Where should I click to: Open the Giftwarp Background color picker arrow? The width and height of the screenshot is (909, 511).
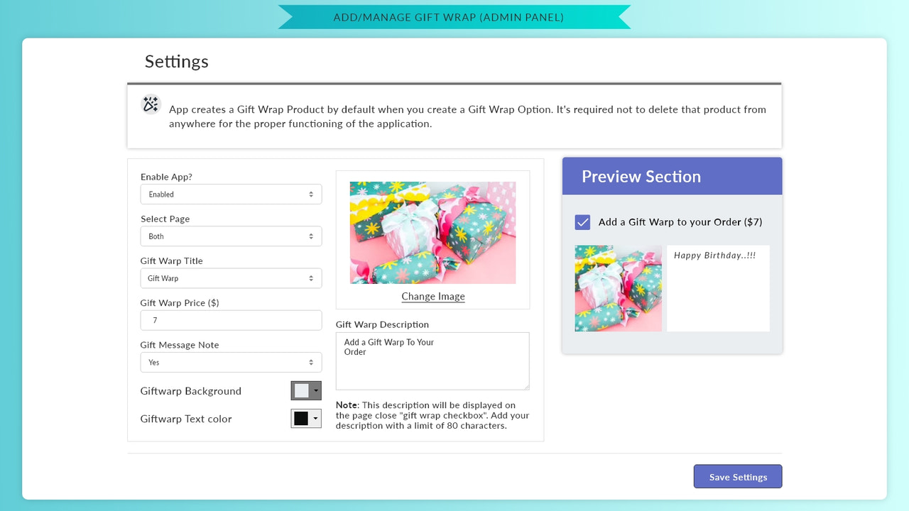[316, 390]
